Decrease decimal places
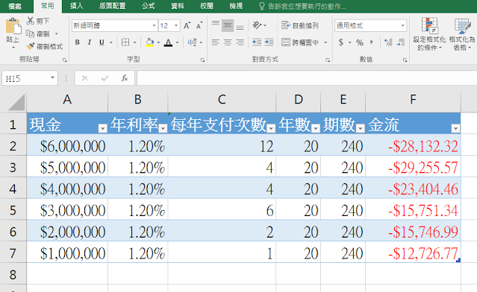The width and height of the screenshot is (477, 292). (401, 42)
